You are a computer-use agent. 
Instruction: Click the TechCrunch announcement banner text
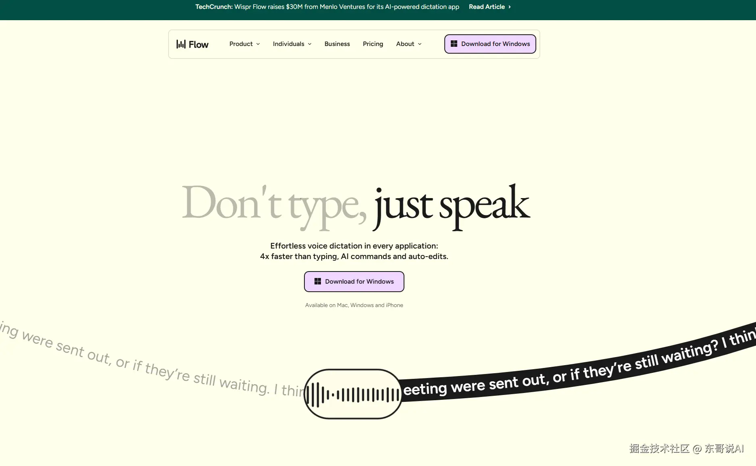327,7
